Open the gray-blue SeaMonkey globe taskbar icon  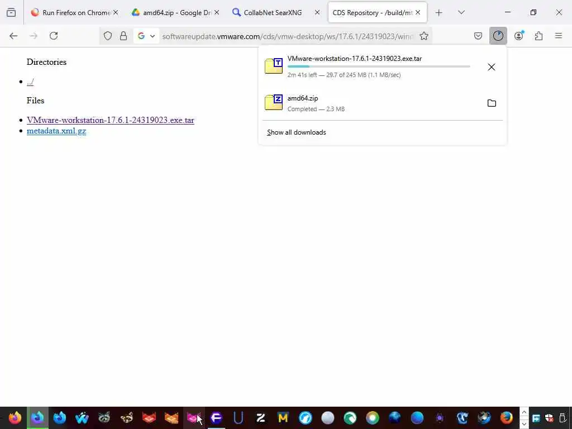coord(484,418)
